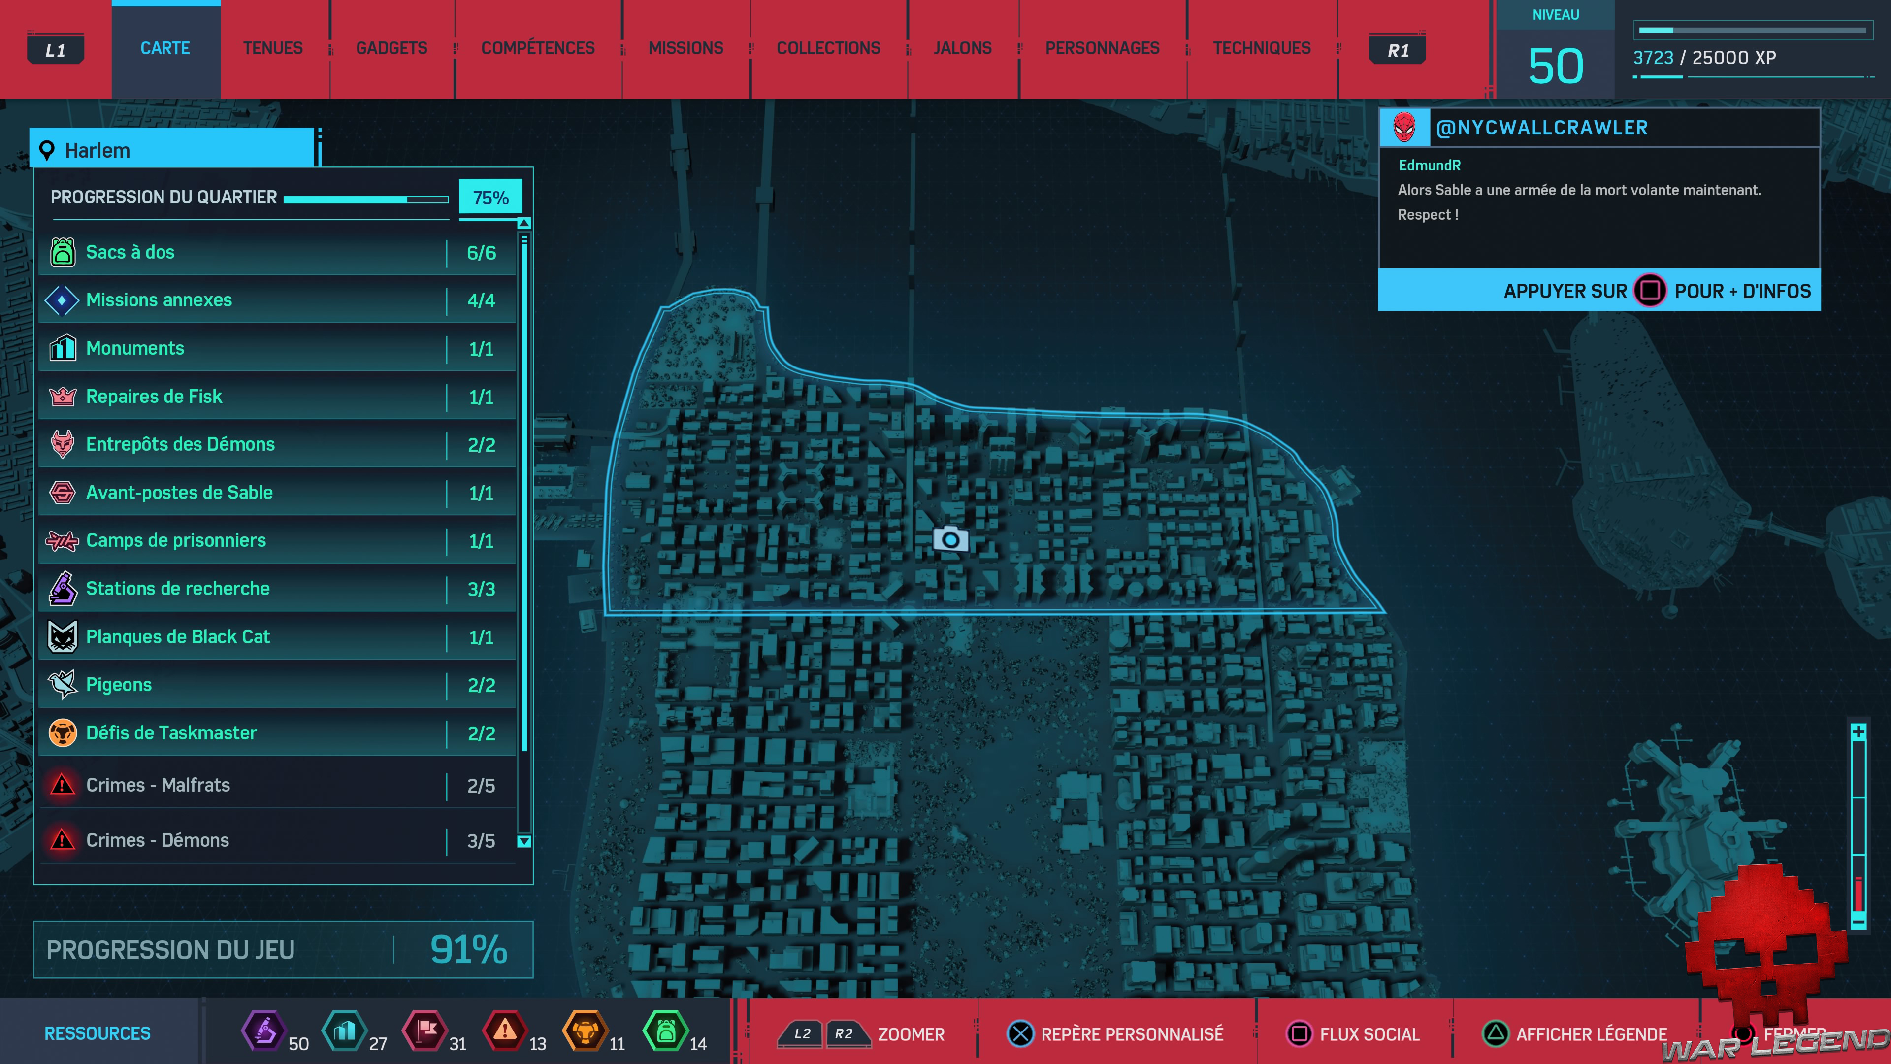
Task: Click the Pigeons bird icon
Action: pos(63,684)
